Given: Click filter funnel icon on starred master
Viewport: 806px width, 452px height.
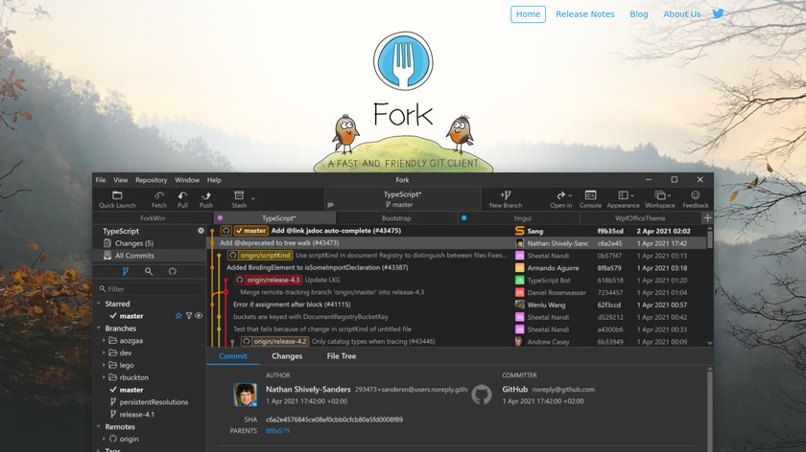Looking at the screenshot, I should pyautogui.click(x=189, y=316).
